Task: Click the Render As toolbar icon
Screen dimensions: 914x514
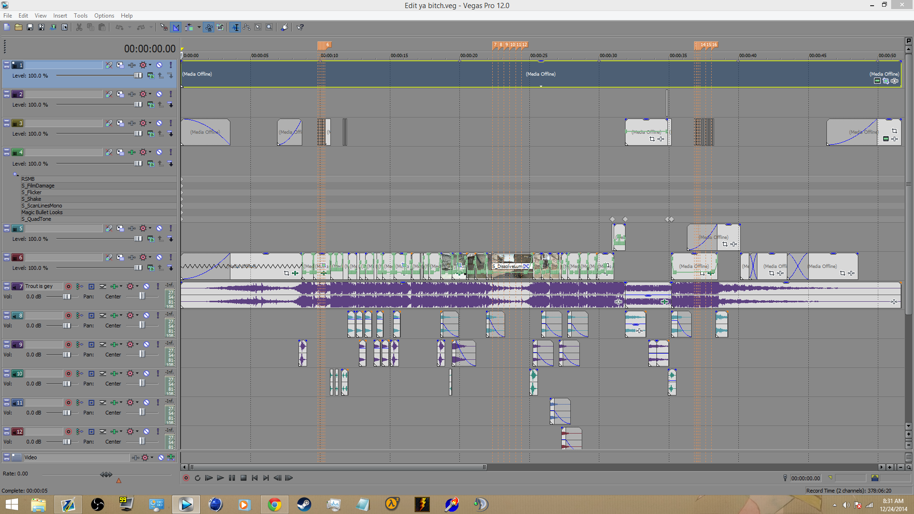Action: pyautogui.click(x=53, y=27)
